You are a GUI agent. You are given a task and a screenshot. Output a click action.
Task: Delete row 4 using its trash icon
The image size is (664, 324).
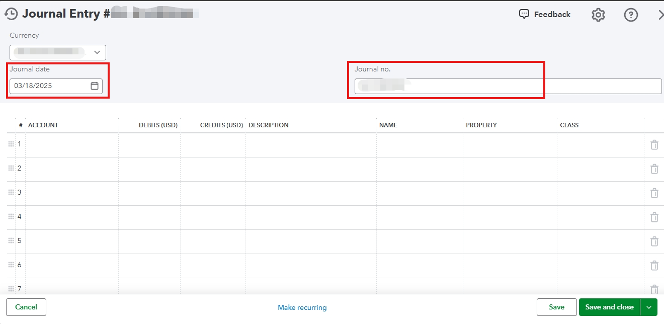[x=654, y=217]
